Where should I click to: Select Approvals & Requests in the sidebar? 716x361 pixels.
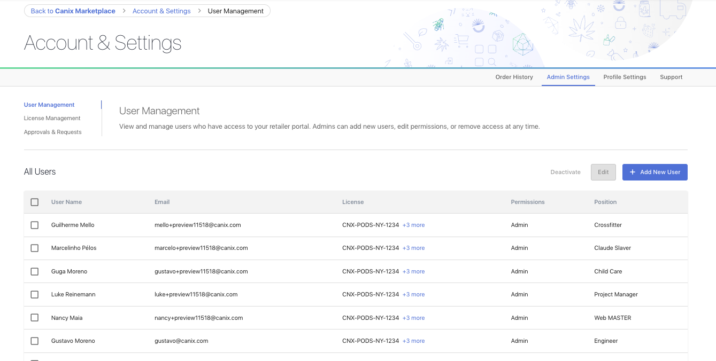(x=52, y=132)
